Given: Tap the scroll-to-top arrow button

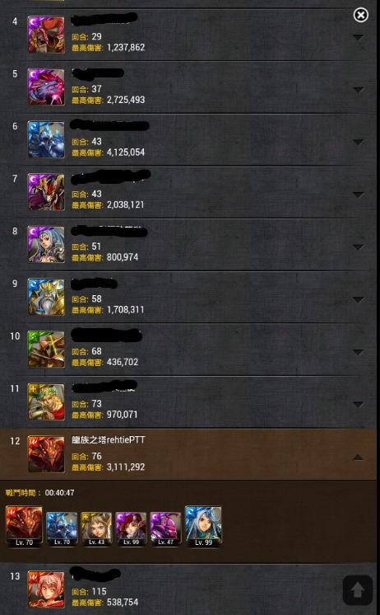Looking at the screenshot, I should pos(357,589).
